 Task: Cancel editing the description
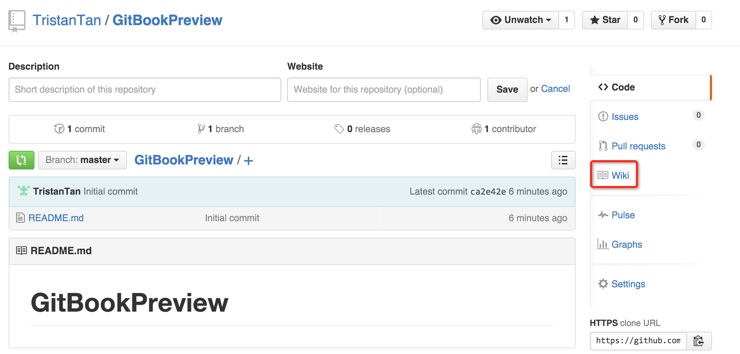[x=555, y=89]
